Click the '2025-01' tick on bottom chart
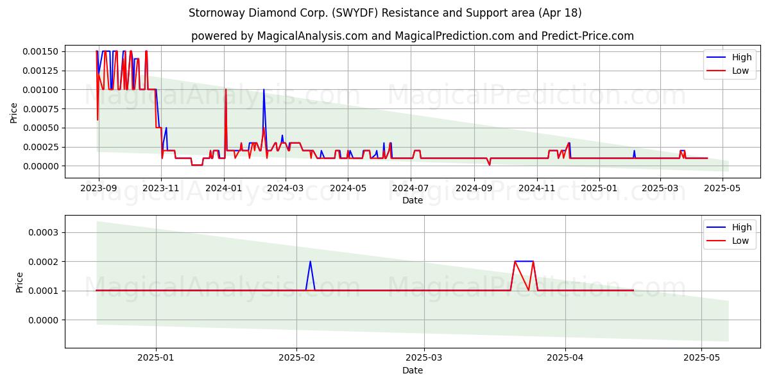The width and height of the screenshot is (770, 385). (x=156, y=357)
